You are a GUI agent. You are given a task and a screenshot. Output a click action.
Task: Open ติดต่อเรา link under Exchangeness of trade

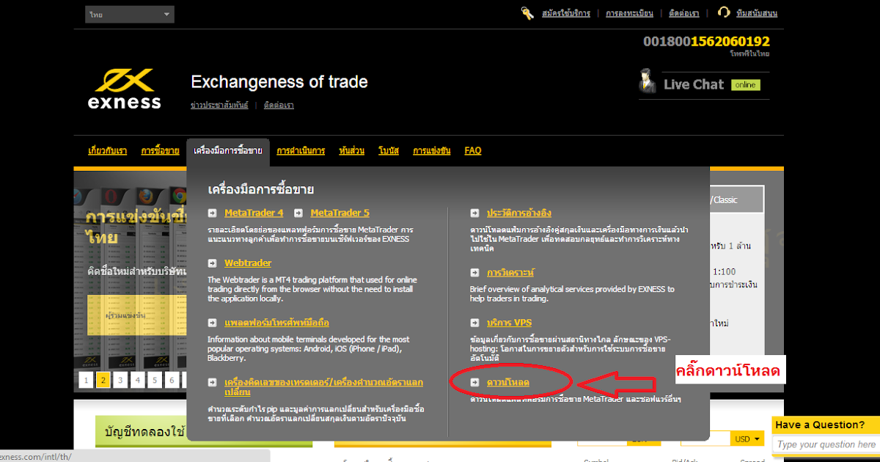pos(279,106)
